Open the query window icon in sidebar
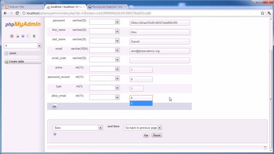Image resolution: width=274 pixels, height=154 pixels. pos(18,36)
